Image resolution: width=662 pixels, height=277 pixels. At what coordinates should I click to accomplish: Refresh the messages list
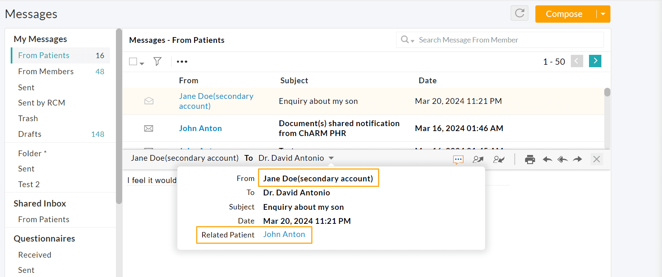(519, 13)
